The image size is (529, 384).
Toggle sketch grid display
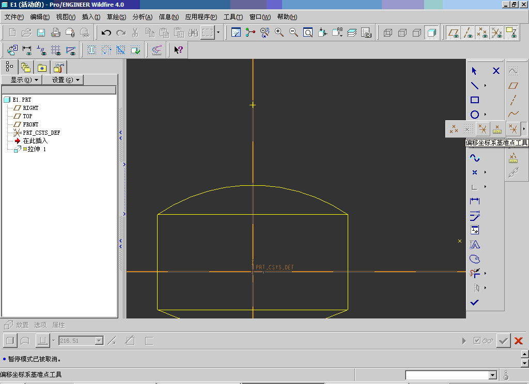point(56,50)
